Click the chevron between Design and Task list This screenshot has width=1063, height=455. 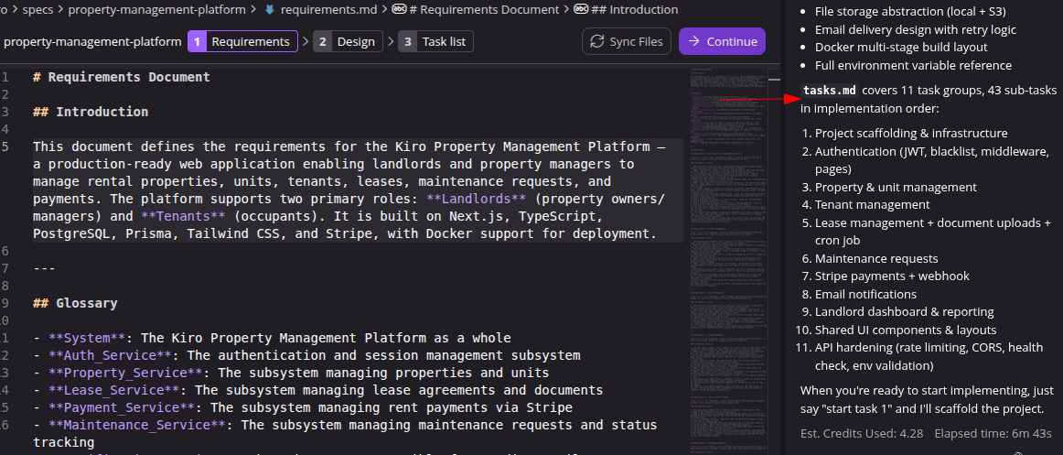[391, 41]
